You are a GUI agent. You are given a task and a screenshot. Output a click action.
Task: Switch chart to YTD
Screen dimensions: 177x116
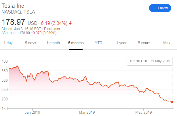tap(99, 43)
